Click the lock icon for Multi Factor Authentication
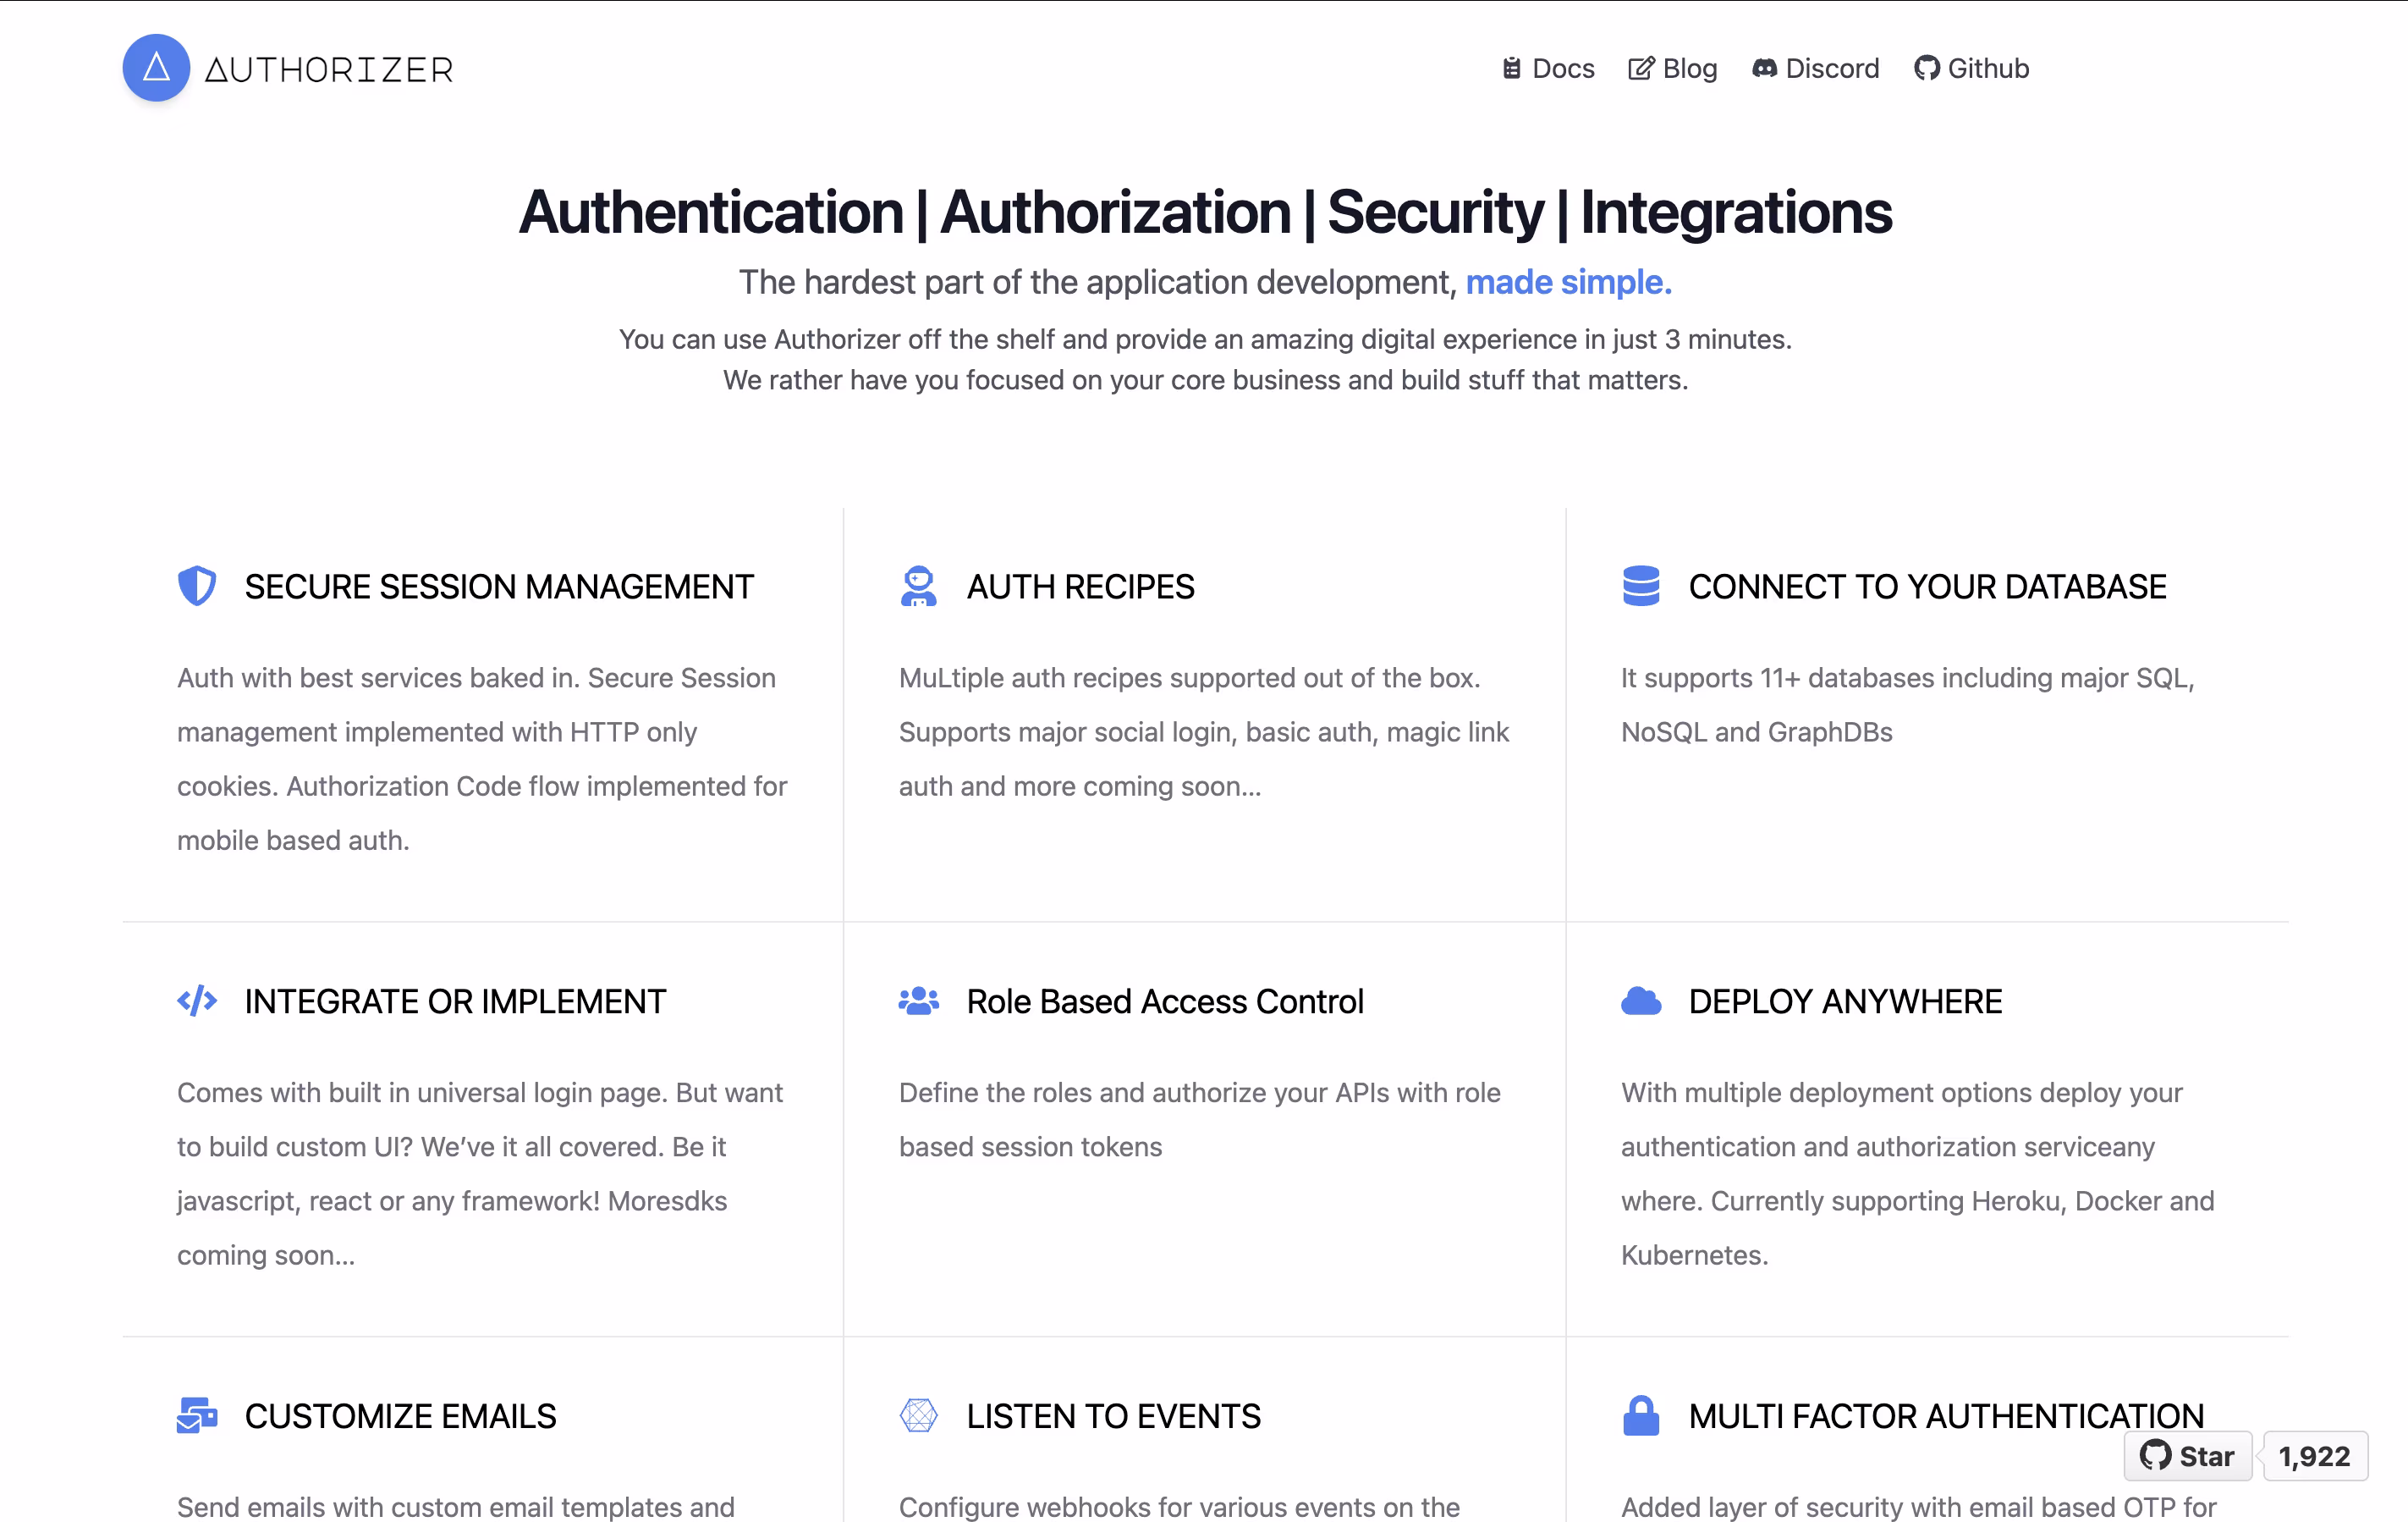The height and width of the screenshot is (1522, 2408). point(1640,1415)
